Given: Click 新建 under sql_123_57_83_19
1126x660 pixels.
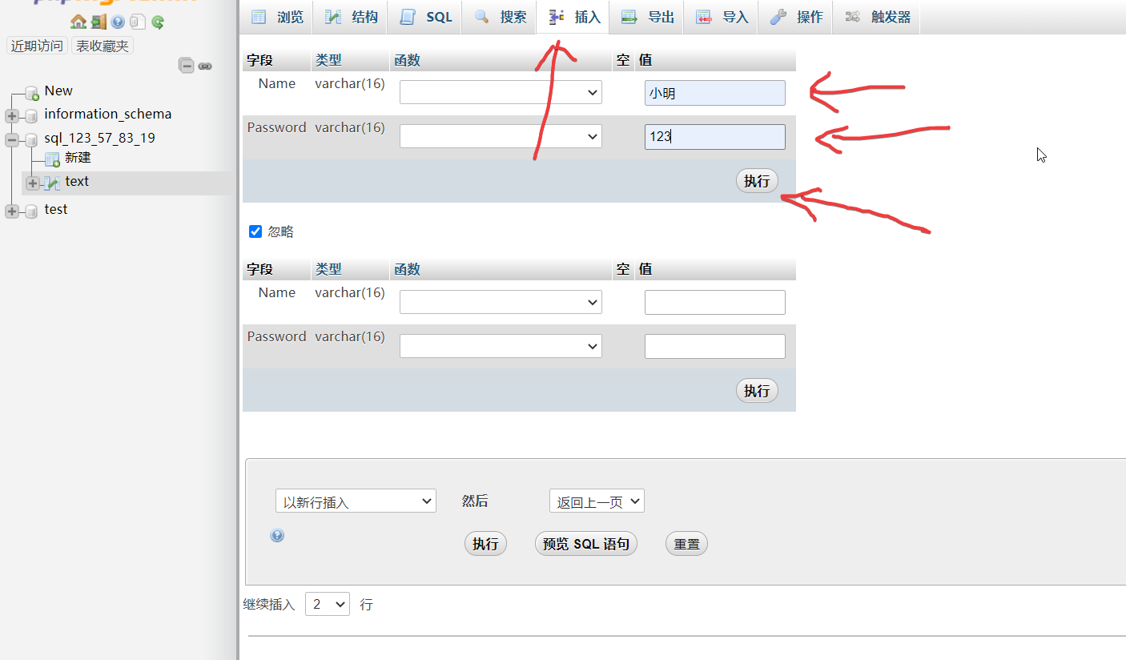Looking at the screenshot, I should click(78, 159).
